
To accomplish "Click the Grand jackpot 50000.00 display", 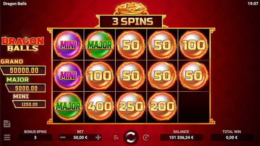I will pyautogui.click(x=23, y=70).
